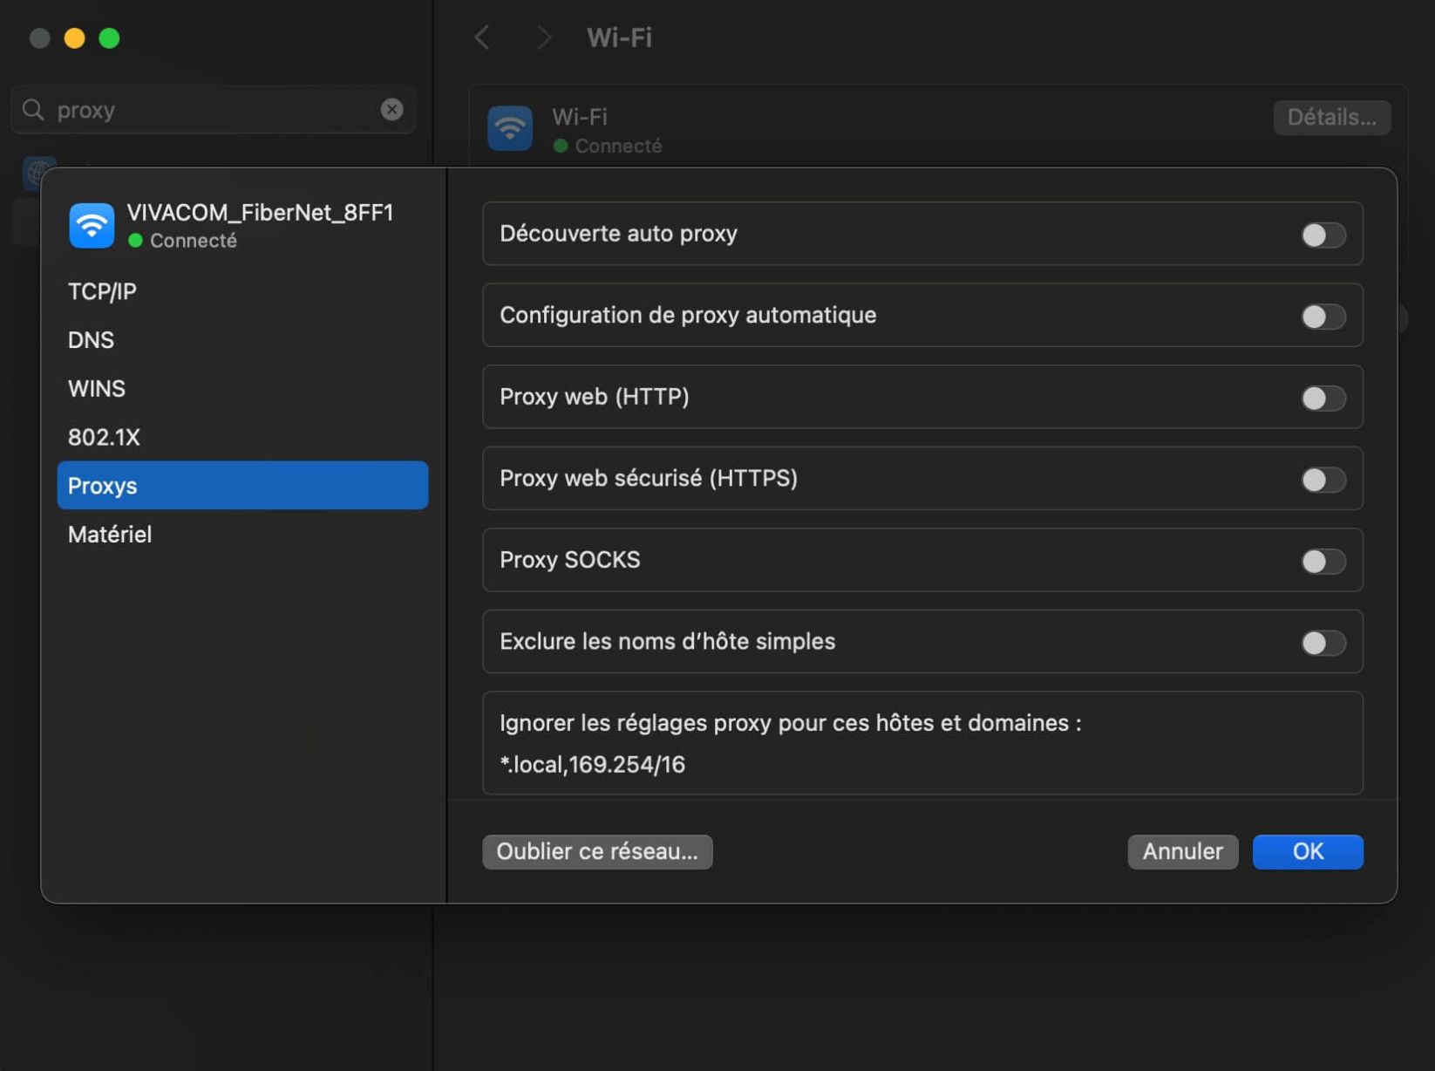Click the VIVACOM Wi-Fi network icon

pos(92,225)
